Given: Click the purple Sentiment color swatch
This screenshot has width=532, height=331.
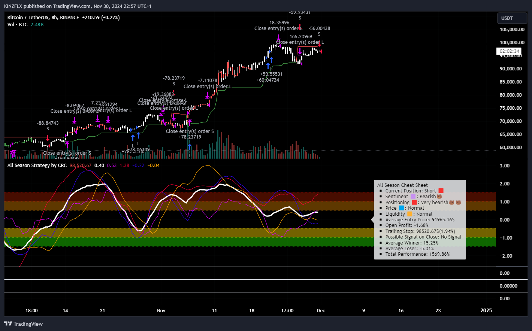Looking at the screenshot, I should click(413, 197).
